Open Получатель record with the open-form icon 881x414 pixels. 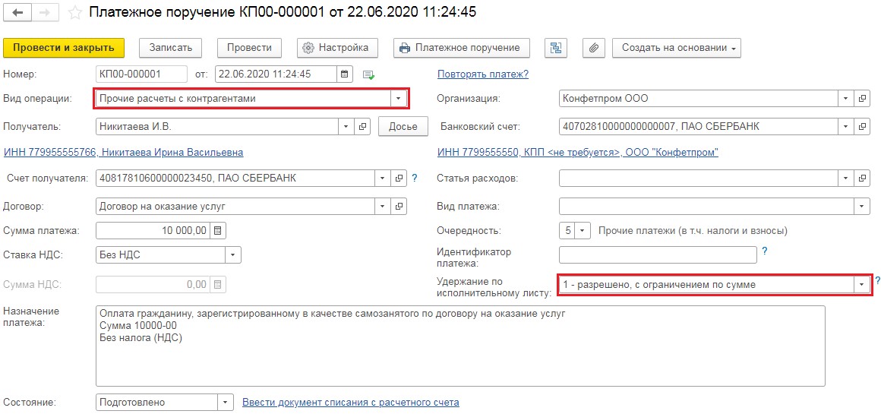363,126
